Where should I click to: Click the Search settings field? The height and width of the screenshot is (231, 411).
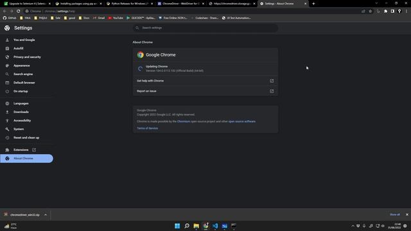point(205,28)
